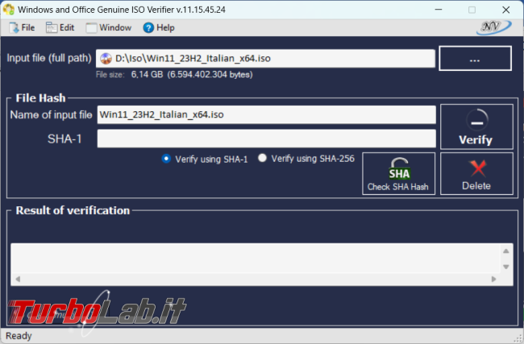Click the Check SHA Hash button
The width and height of the screenshot is (524, 344).
coord(399,174)
